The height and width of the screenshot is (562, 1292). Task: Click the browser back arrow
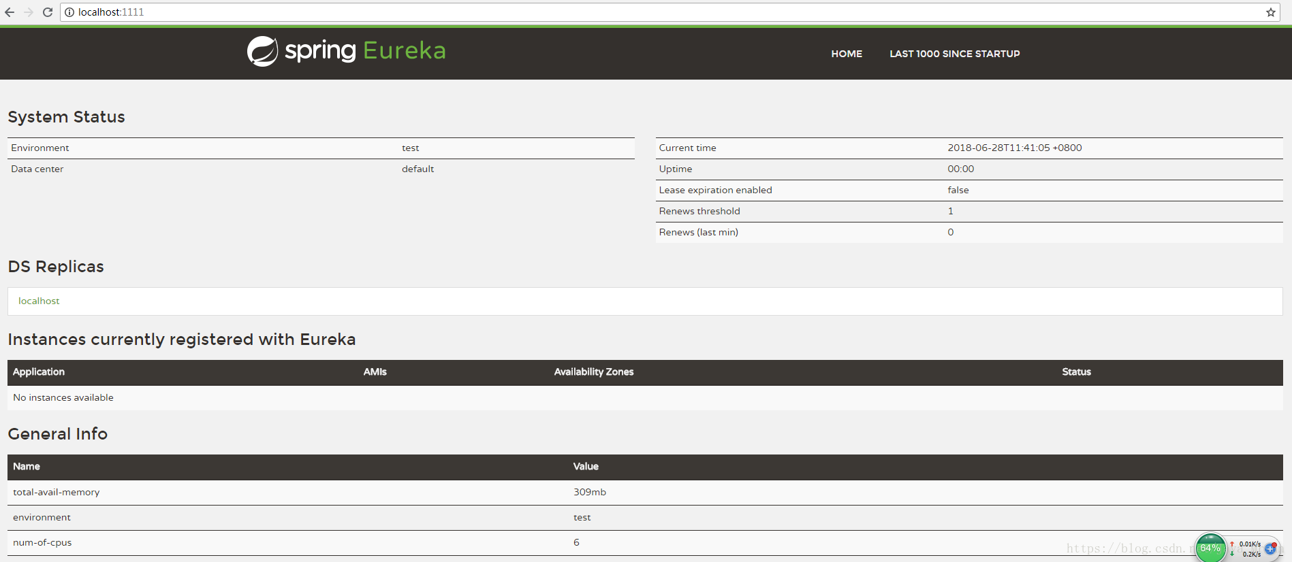(10, 12)
